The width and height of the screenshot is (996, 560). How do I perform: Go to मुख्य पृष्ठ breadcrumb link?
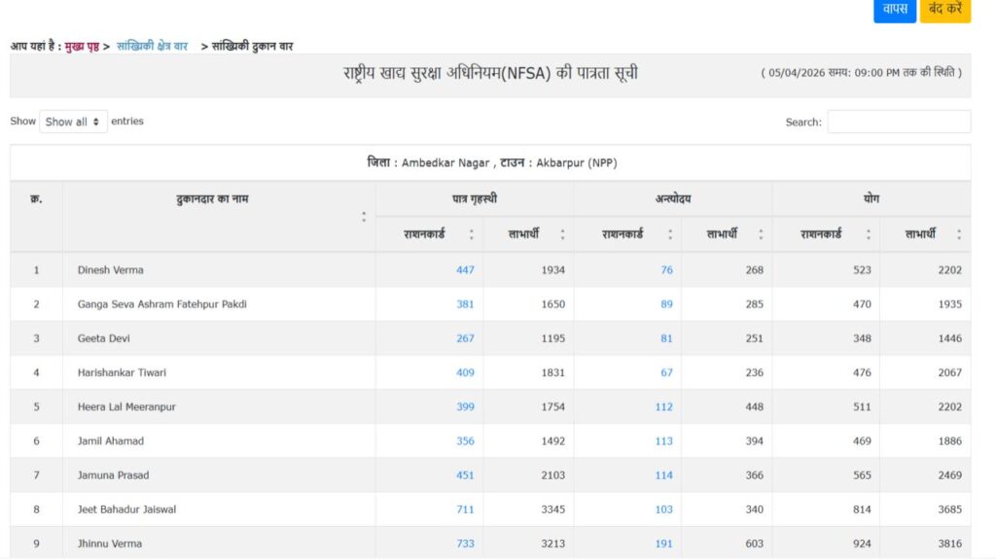82,46
